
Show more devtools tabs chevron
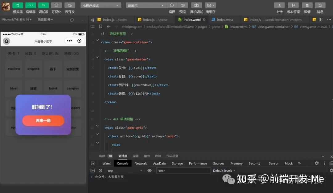[299, 163]
